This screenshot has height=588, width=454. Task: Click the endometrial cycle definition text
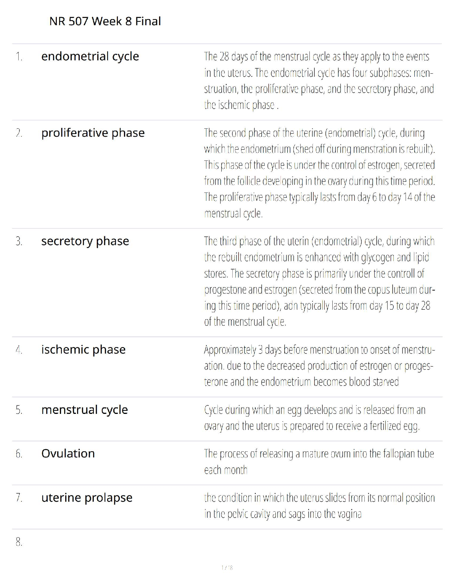pos(319,81)
